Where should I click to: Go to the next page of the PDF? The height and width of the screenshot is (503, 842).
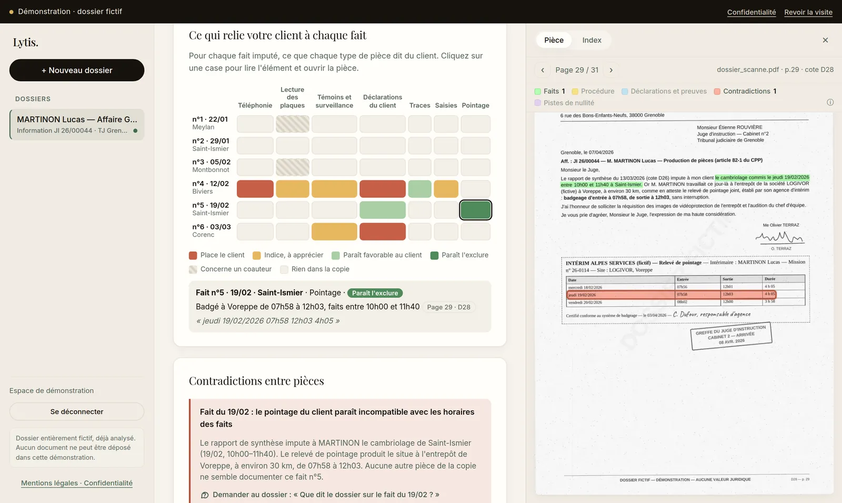click(611, 70)
